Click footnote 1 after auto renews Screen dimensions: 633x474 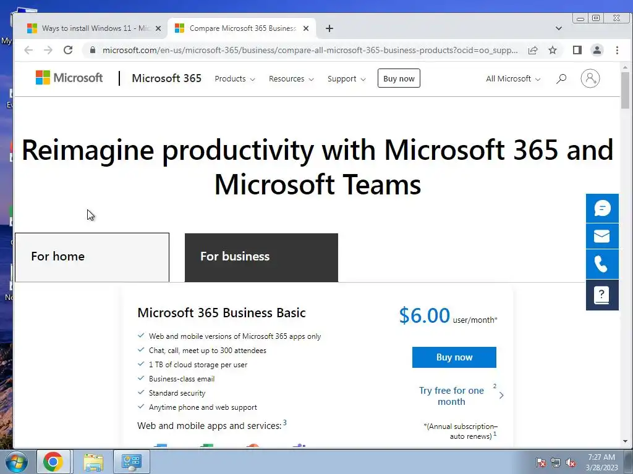coord(495,434)
